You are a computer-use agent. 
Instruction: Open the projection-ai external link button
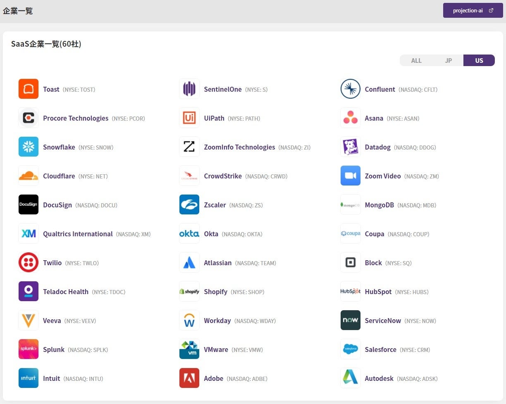tap(473, 10)
